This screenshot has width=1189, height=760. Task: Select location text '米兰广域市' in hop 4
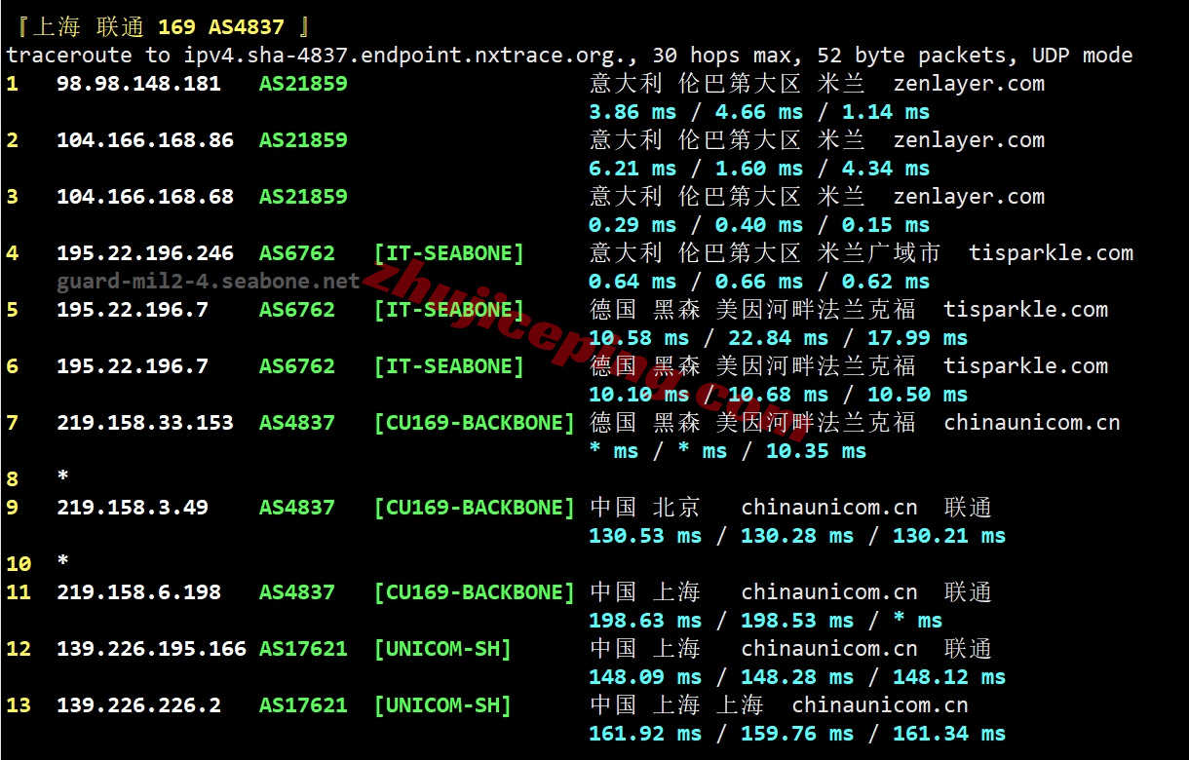click(x=879, y=253)
